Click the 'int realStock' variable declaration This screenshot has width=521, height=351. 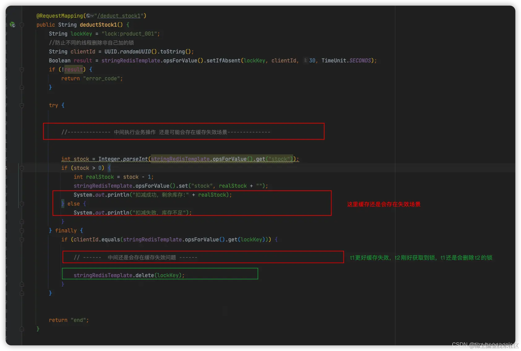94,177
